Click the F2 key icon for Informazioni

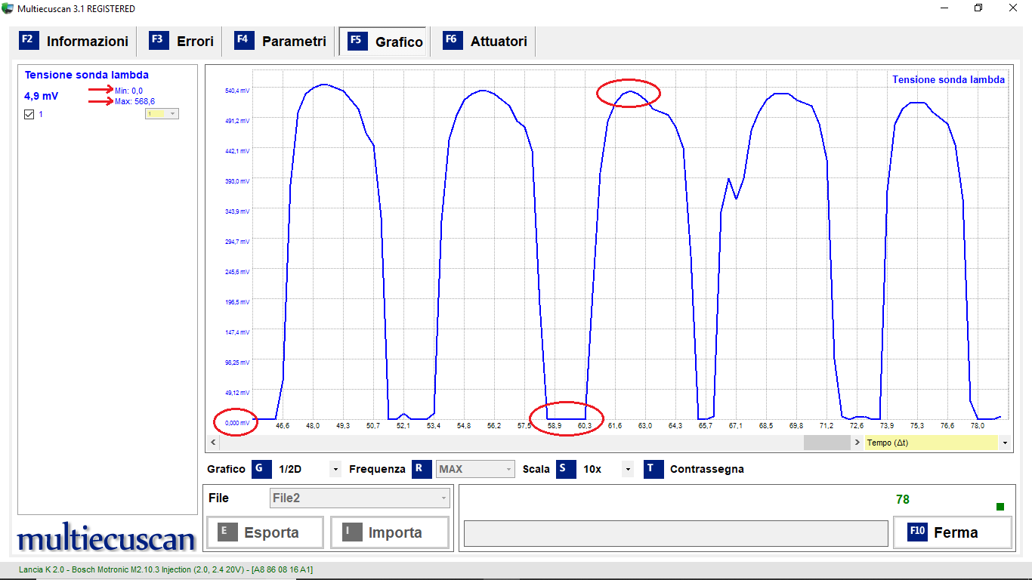[29, 41]
